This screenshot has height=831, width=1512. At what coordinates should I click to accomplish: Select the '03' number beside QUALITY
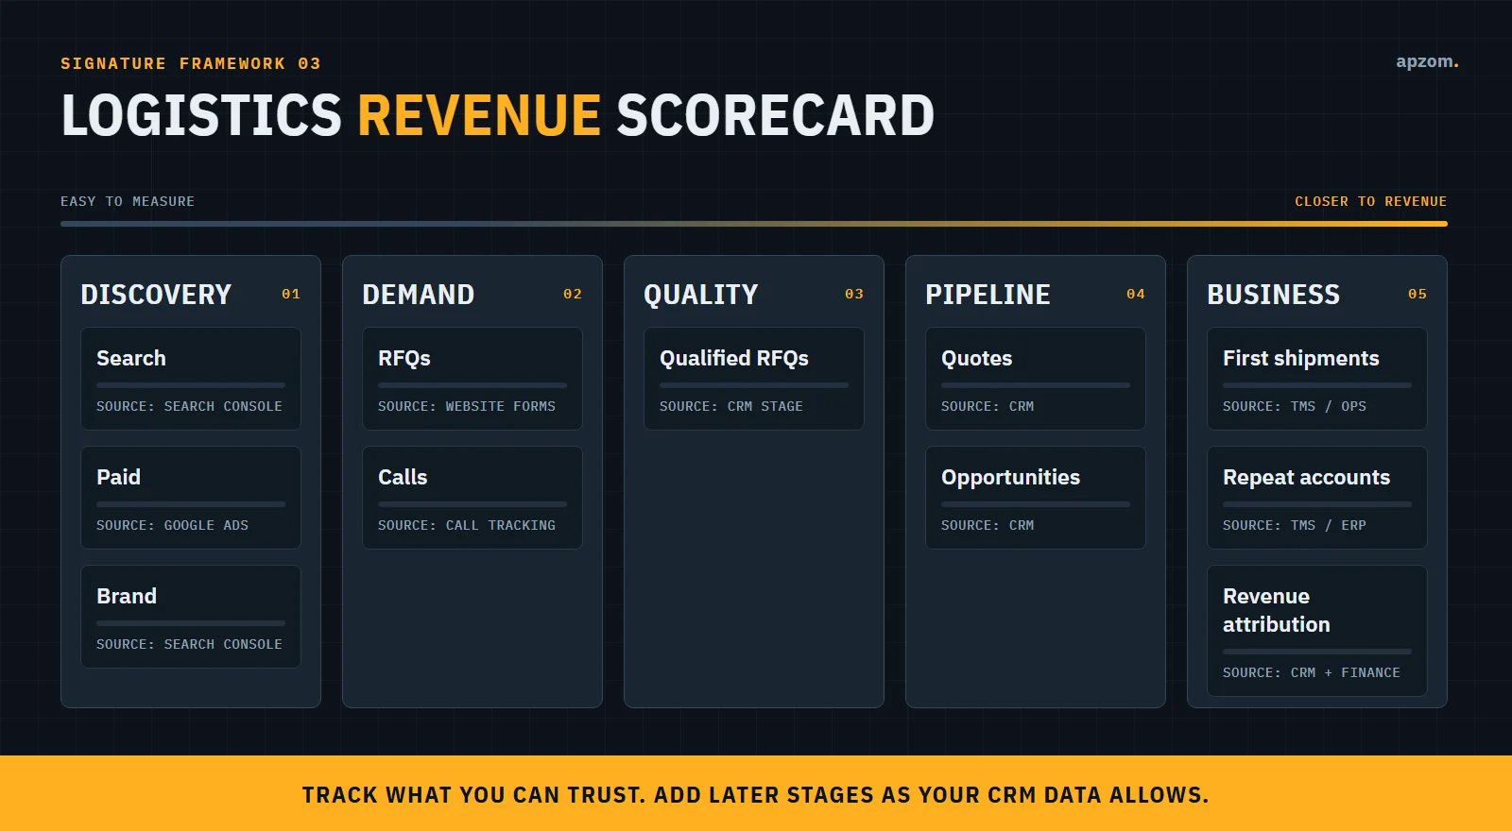tap(854, 294)
